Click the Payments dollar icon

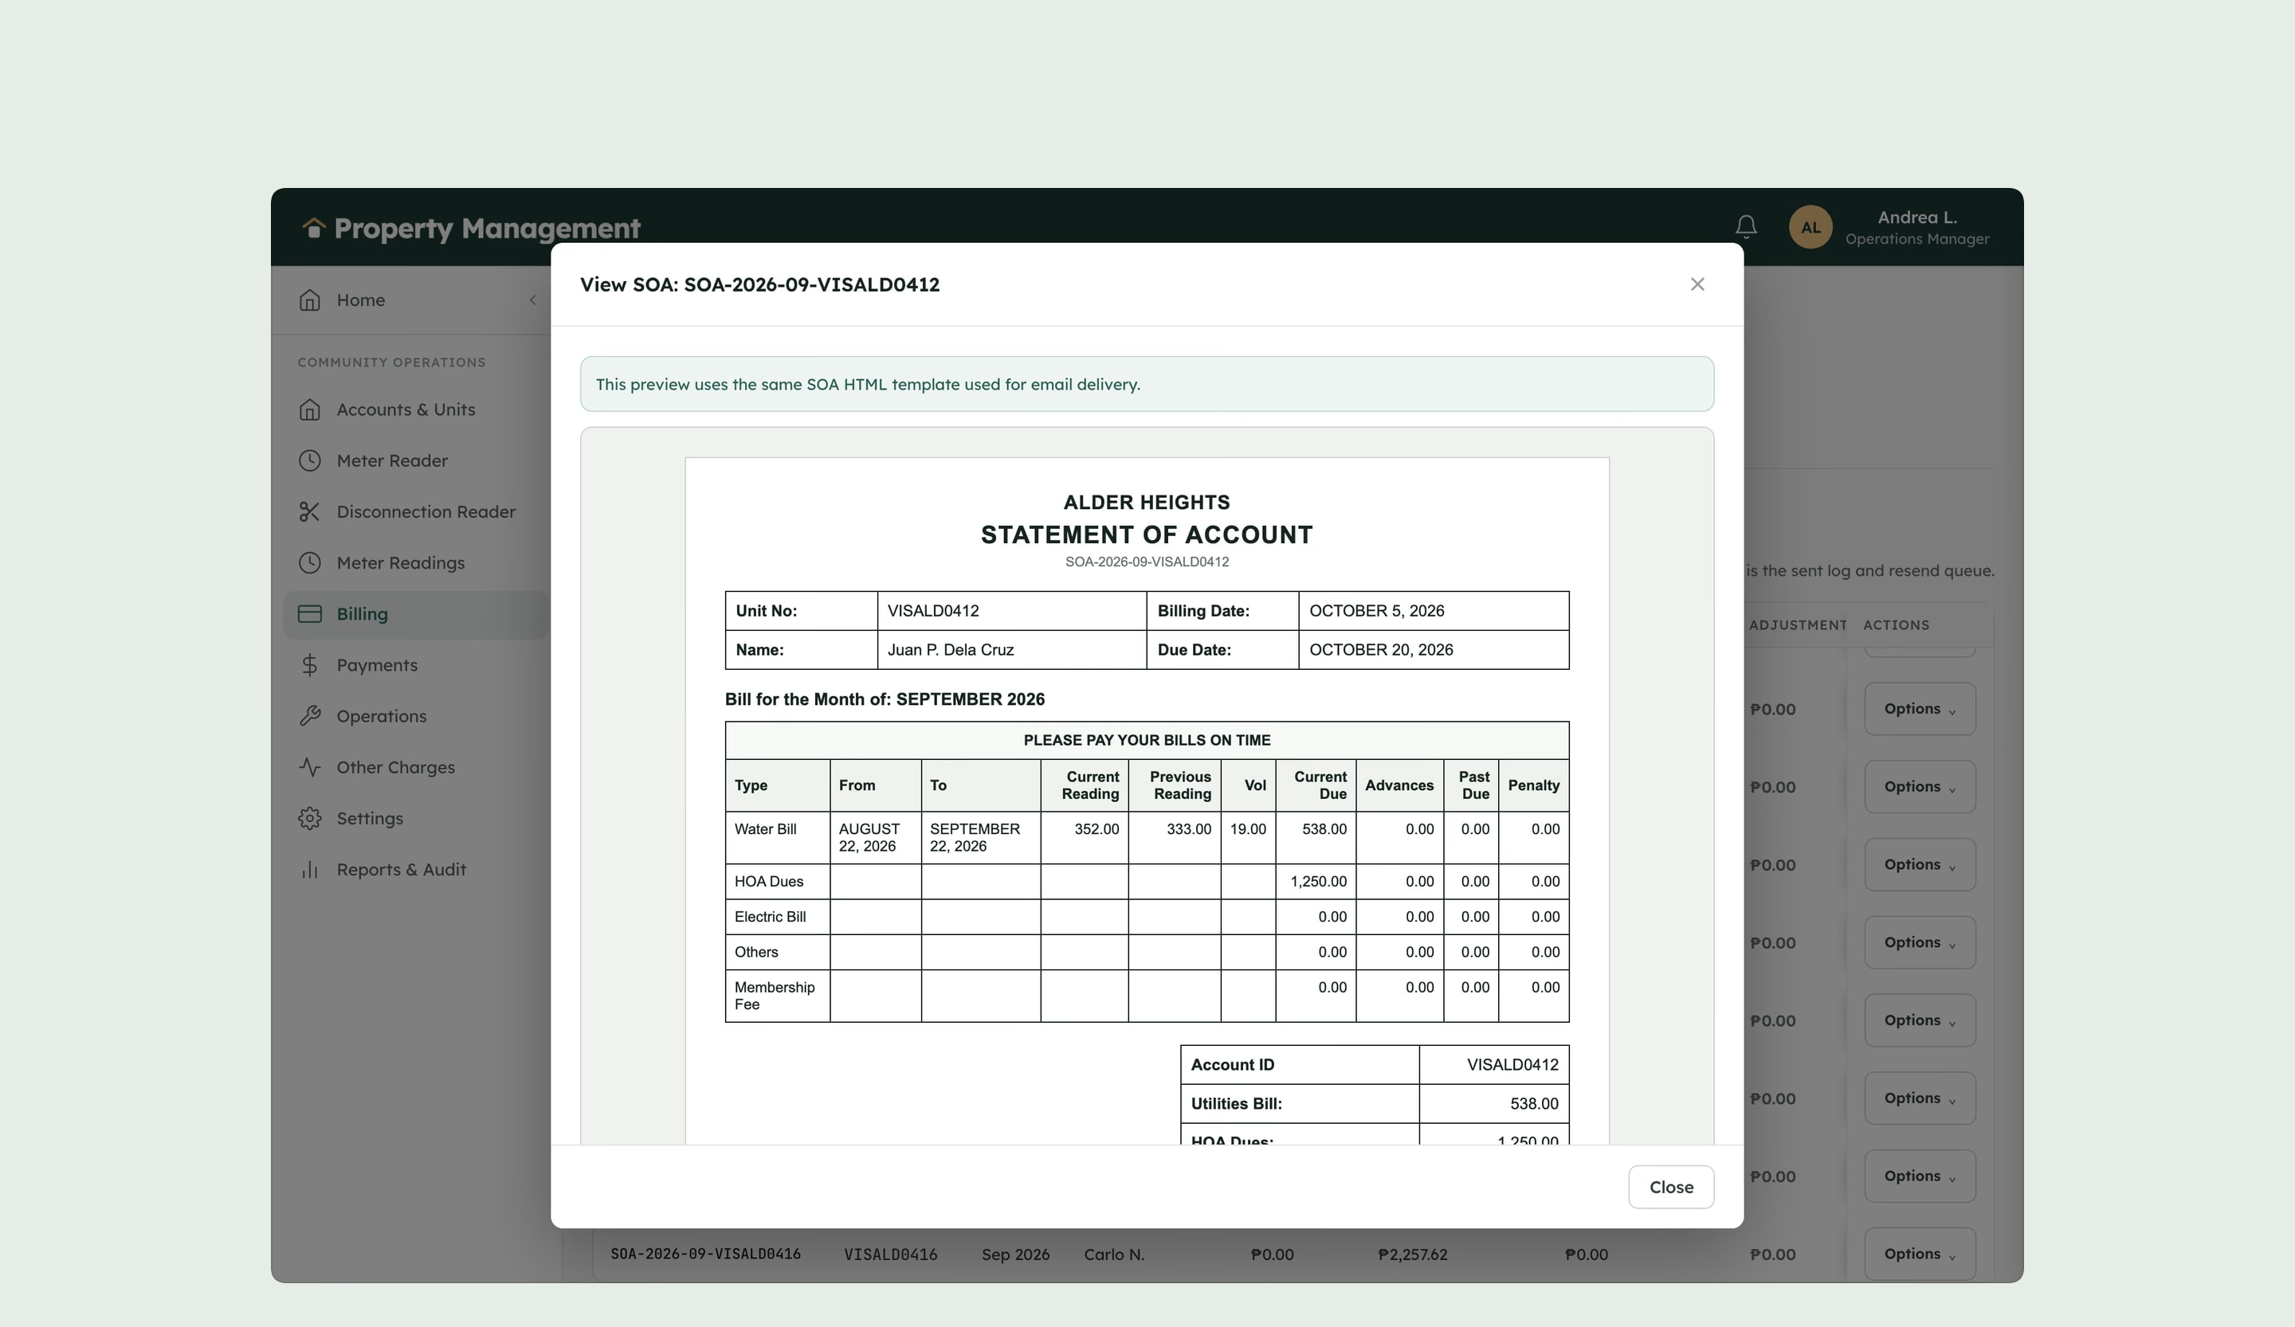click(310, 664)
